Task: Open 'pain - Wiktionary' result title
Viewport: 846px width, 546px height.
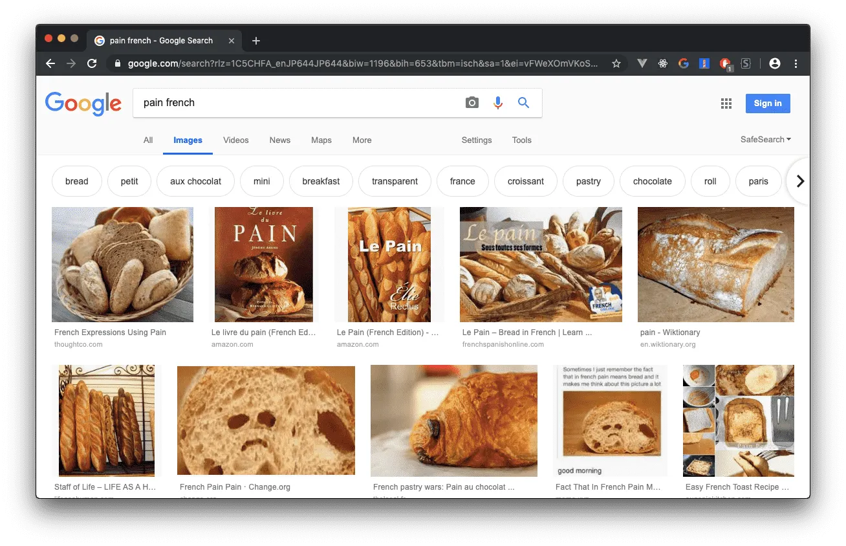Action: point(670,333)
